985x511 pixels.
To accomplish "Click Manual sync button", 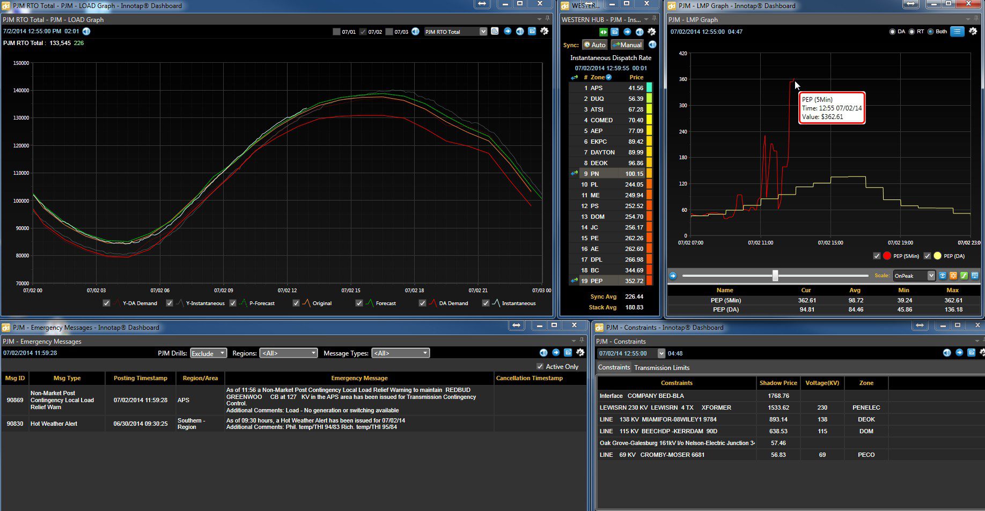I will click(x=627, y=45).
